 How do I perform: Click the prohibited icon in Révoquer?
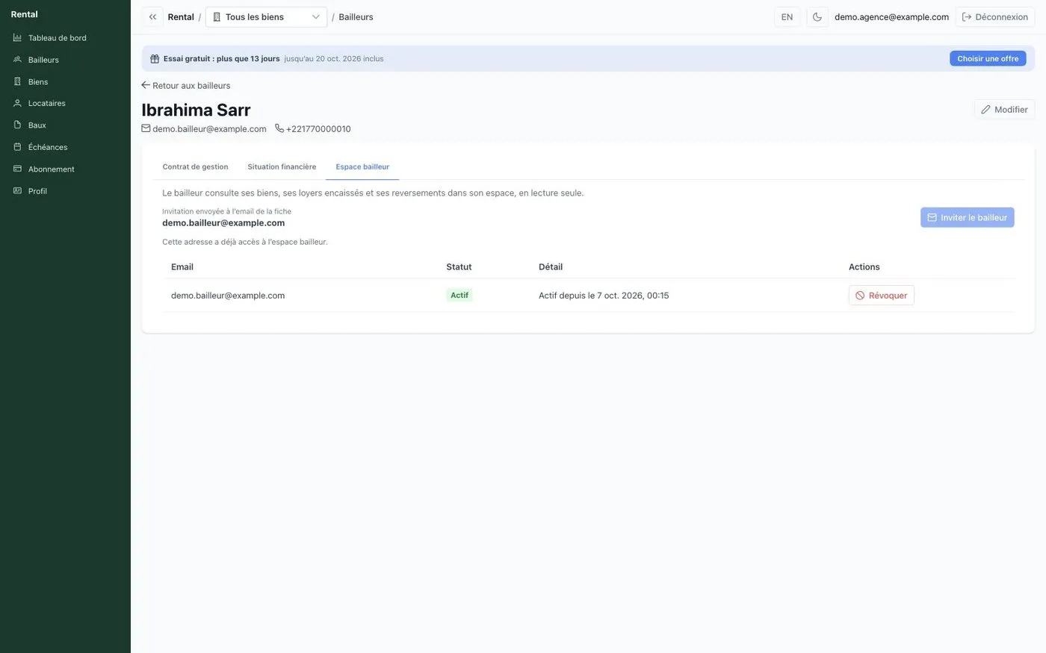point(860,296)
